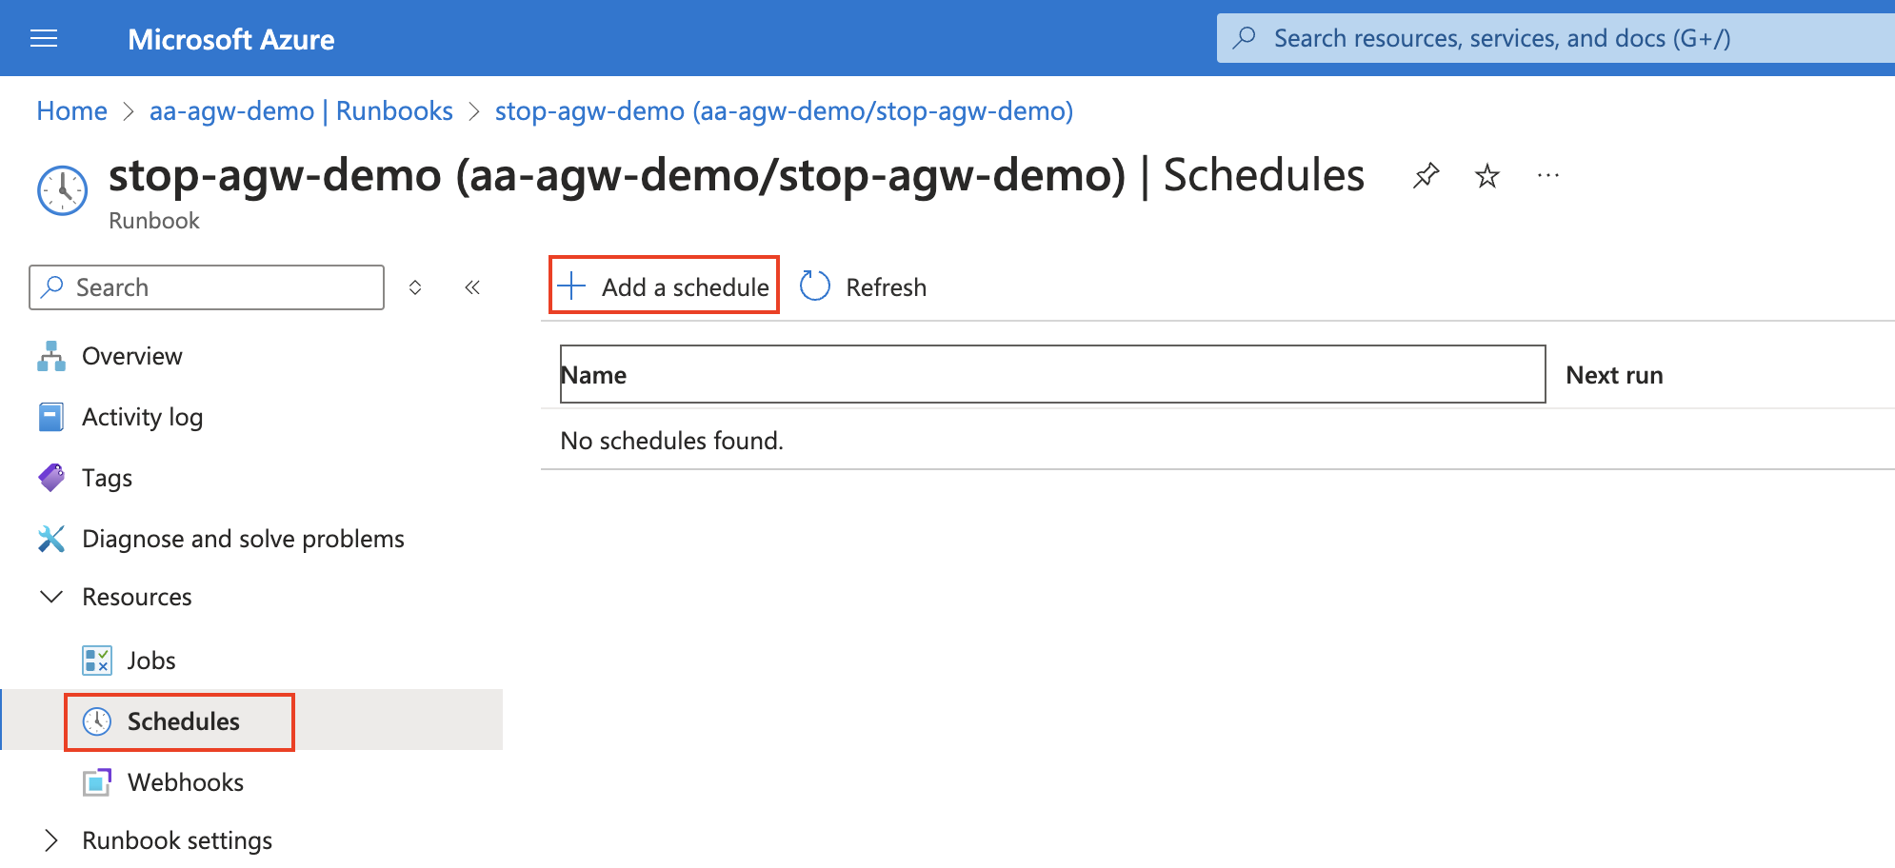The width and height of the screenshot is (1895, 868).
Task: Click the Resources group label
Action: point(137,597)
